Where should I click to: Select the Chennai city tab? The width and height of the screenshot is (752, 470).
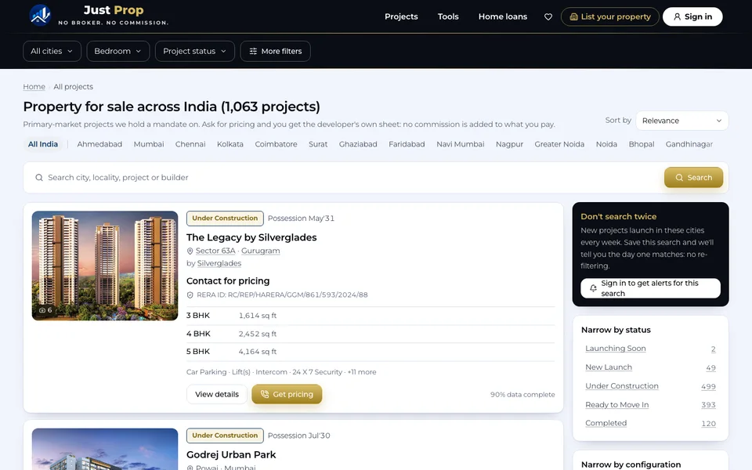[190, 144]
